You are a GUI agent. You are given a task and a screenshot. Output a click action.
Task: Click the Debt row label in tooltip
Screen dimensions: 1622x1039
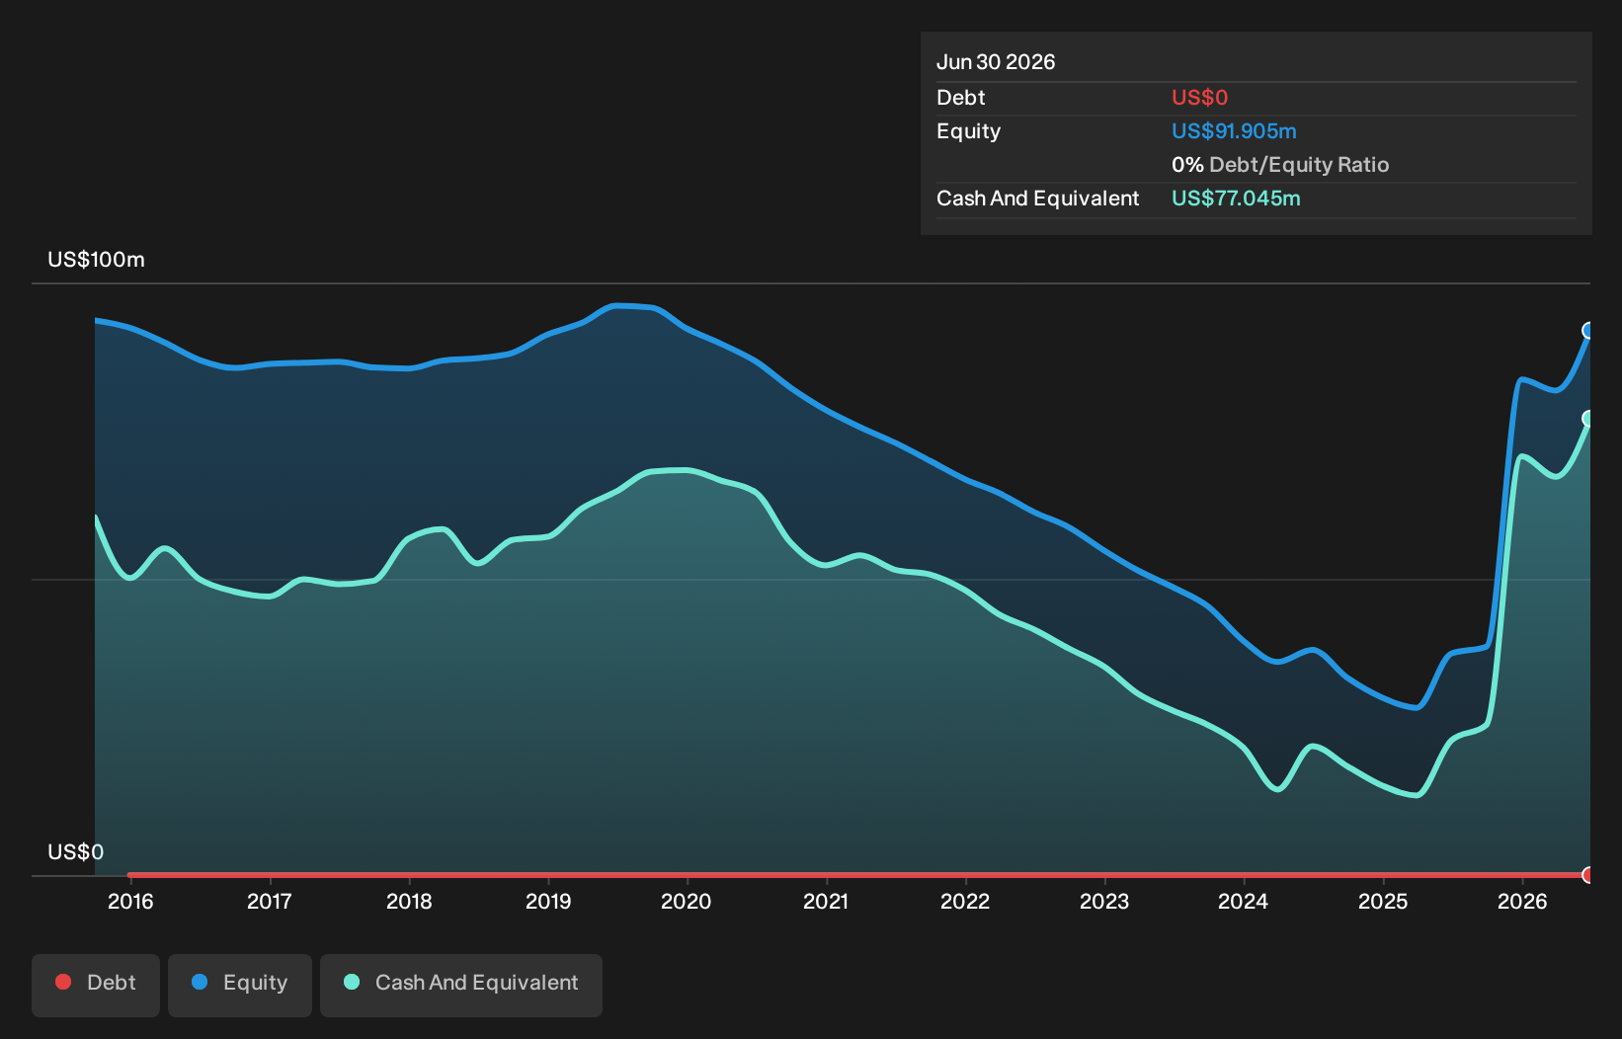(x=961, y=98)
